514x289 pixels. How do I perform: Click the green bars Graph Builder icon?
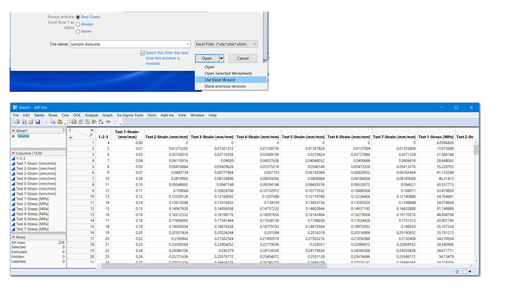point(94,122)
